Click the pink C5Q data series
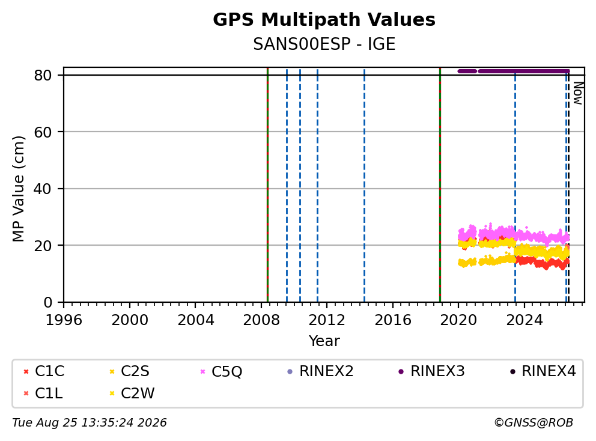 [x=514, y=234]
